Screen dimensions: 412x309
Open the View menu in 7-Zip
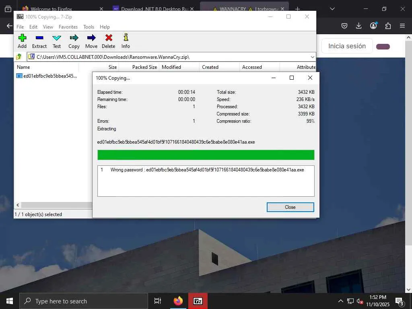click(48, 27)
